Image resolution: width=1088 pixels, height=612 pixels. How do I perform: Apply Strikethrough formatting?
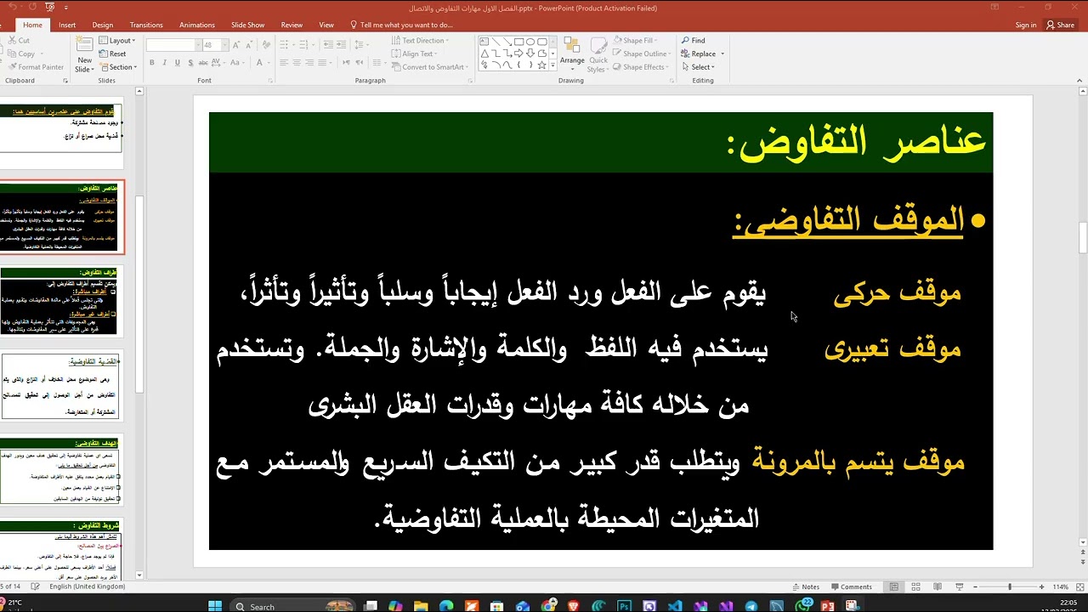tap(202, 63)
